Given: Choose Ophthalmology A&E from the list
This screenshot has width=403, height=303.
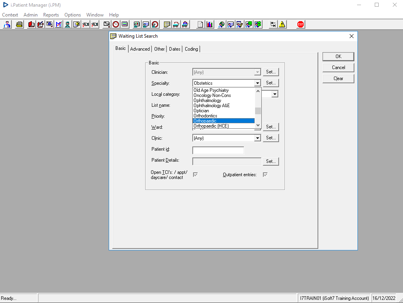Looking at the screenshot, I should [224, 106].
